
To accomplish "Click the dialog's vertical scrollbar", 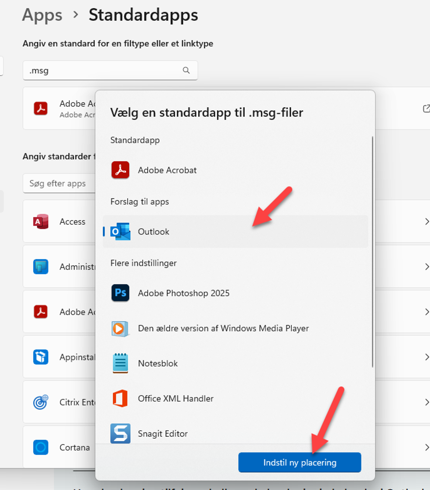I will [372, 252].
